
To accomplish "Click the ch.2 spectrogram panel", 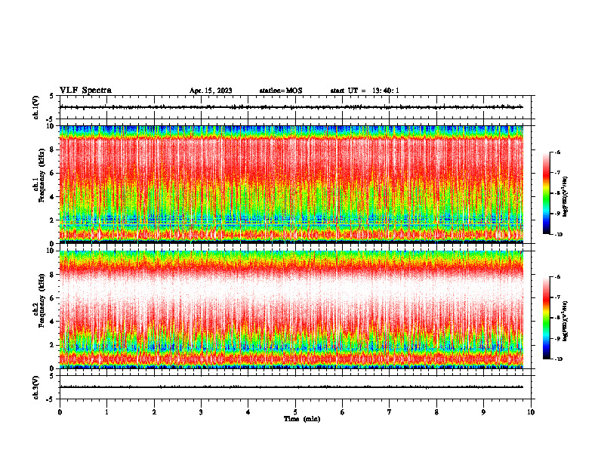I will pyautogui.click(x=291, y=310).
